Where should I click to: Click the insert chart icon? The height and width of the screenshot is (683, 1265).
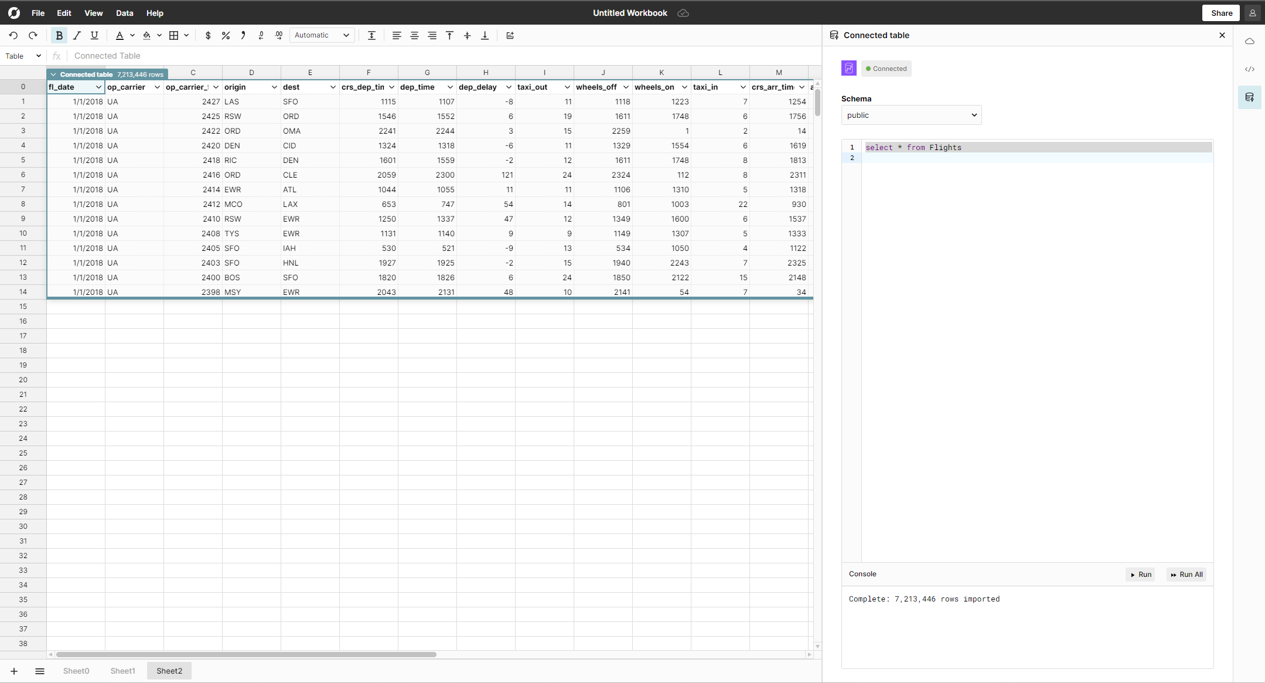point(510,35)
